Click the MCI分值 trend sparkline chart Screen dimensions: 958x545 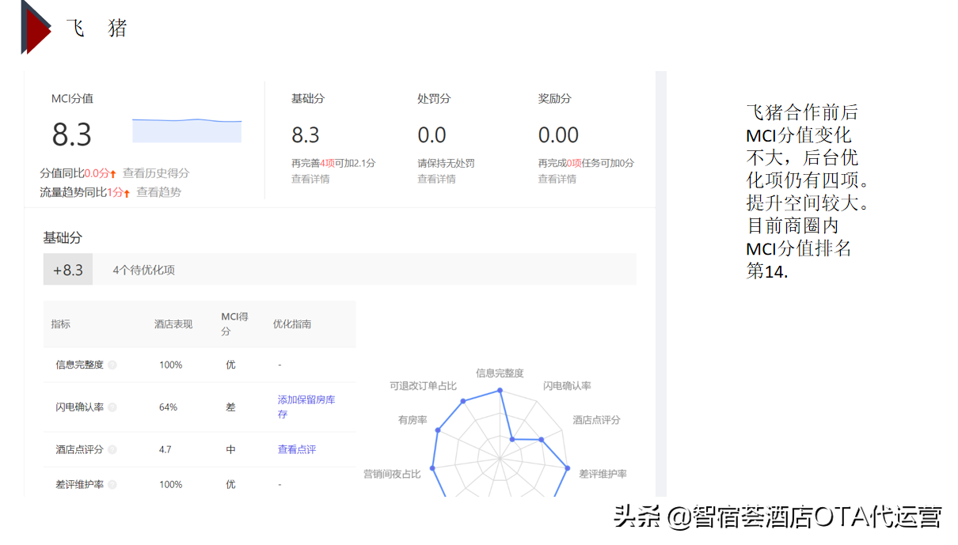pyautogui.click(x=187, y=131)
